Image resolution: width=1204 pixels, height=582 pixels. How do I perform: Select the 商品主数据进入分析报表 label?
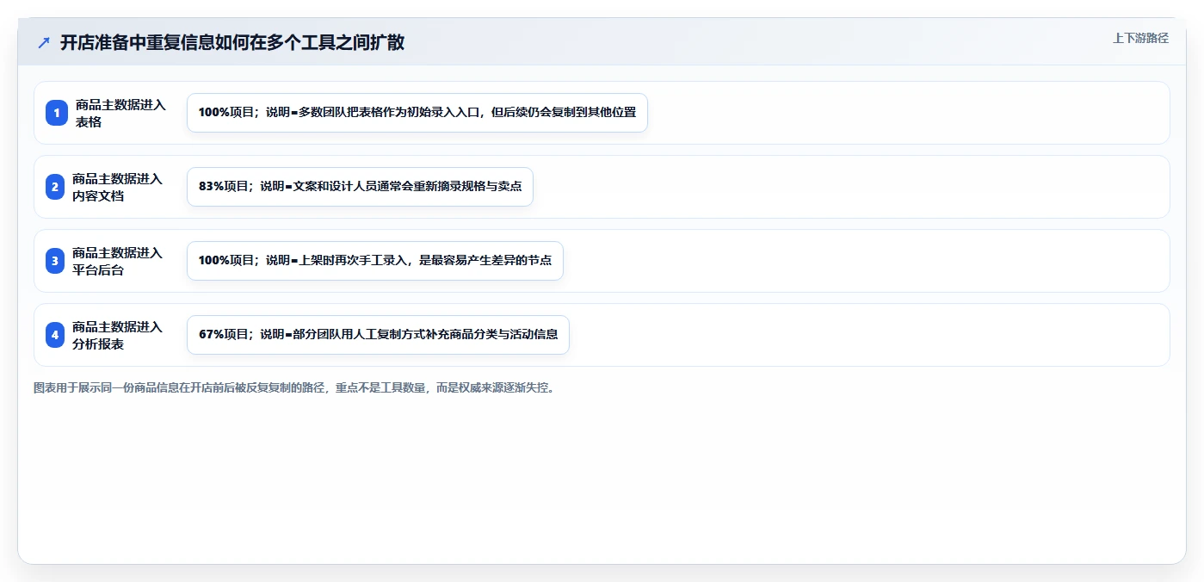click(117, 335)
